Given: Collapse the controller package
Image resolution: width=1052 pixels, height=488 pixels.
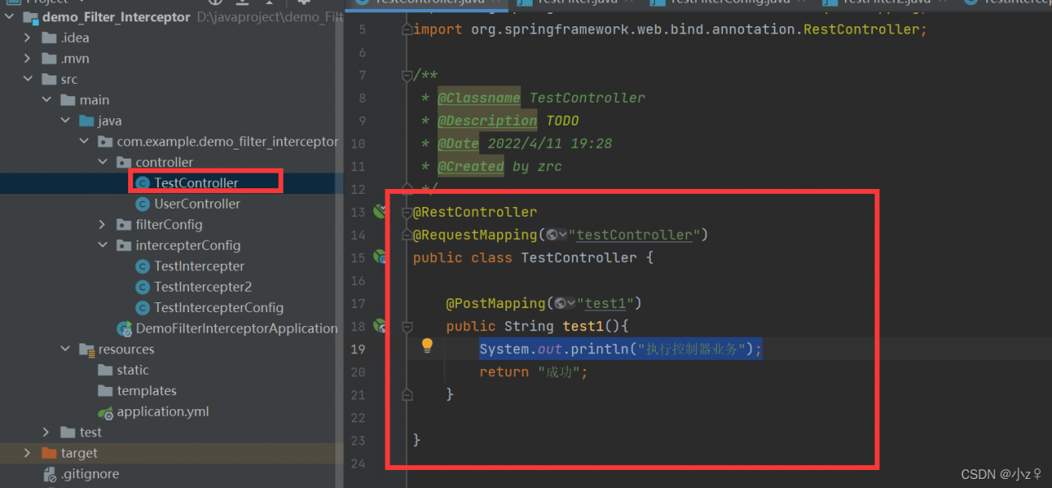Looking at the screenshot, I should pyautogui.click(x=103, y=163).
